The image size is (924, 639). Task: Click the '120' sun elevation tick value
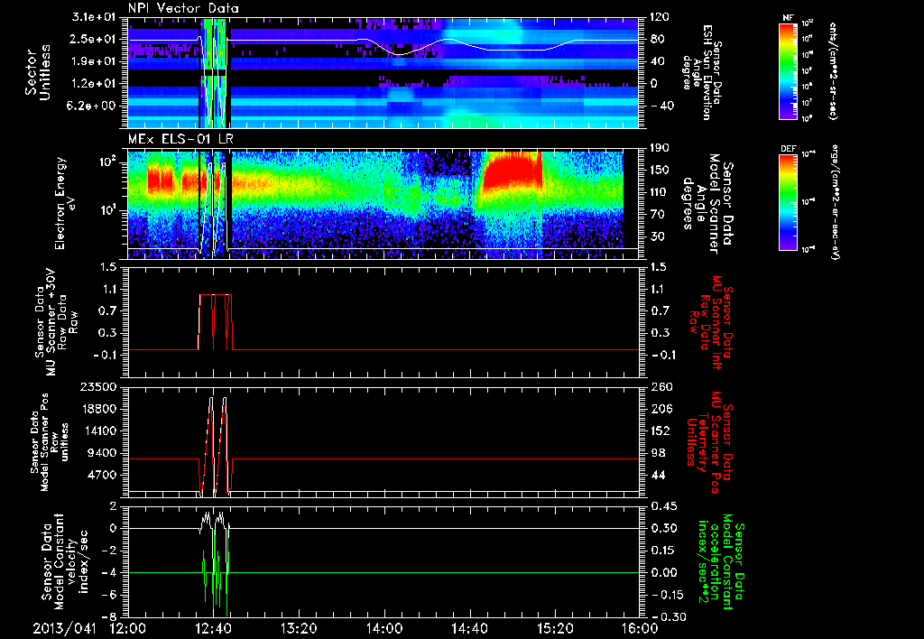(x=659, y=17)
